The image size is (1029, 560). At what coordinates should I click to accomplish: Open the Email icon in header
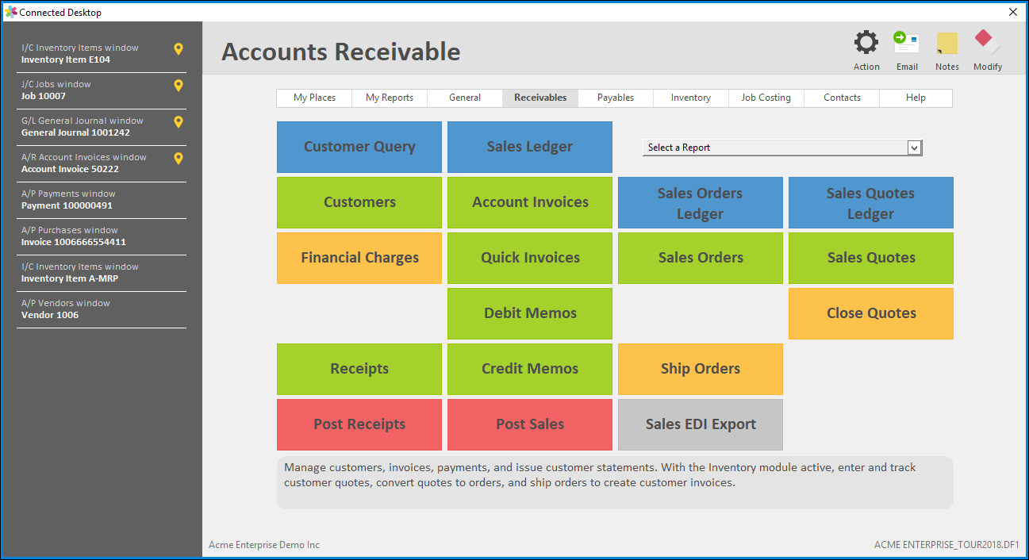tap(906, 44)
